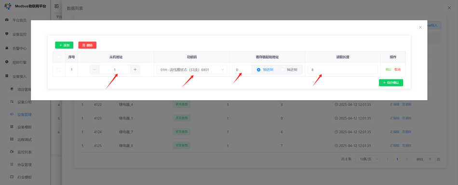This screenshot has height=185, width=458.
Task: Click the 协议管理 list icon
Action: point(12,164)
